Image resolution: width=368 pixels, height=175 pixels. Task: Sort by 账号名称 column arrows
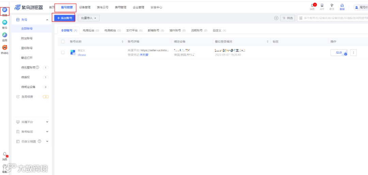click(x=123, y=42)
